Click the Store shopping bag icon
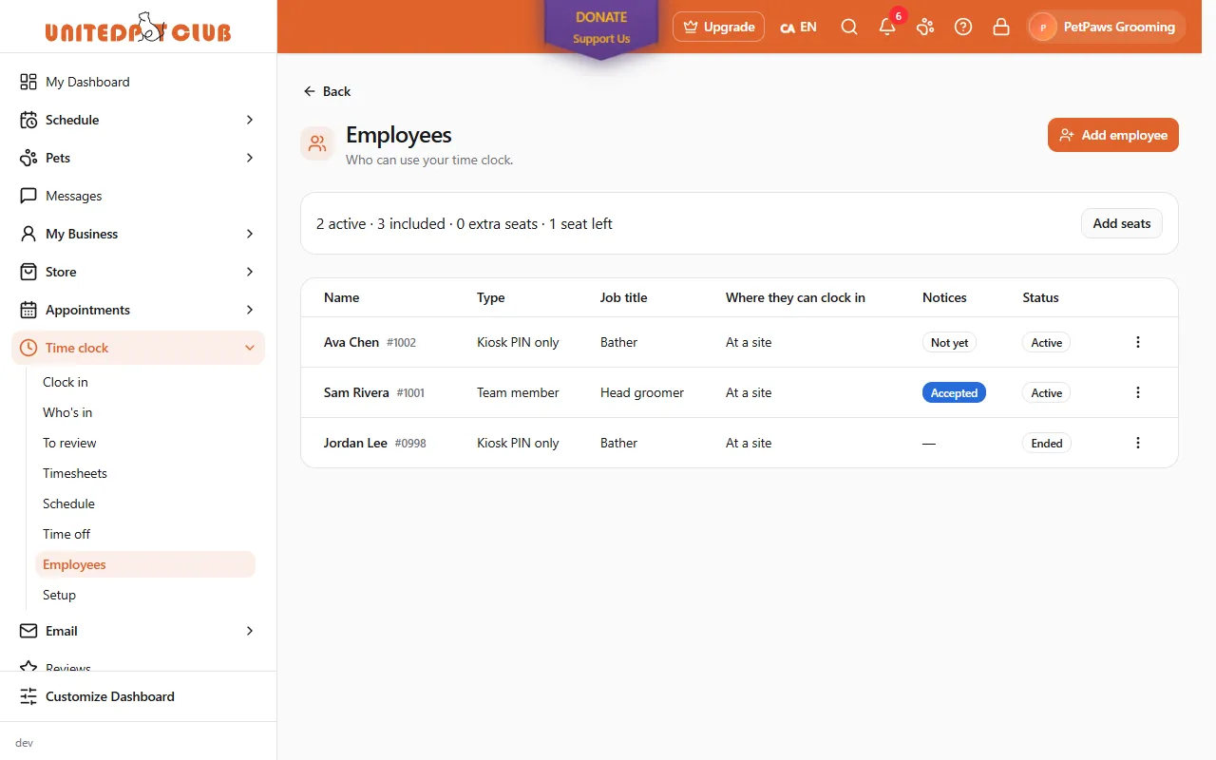1216x760 pixels. (x=28, y=272)
